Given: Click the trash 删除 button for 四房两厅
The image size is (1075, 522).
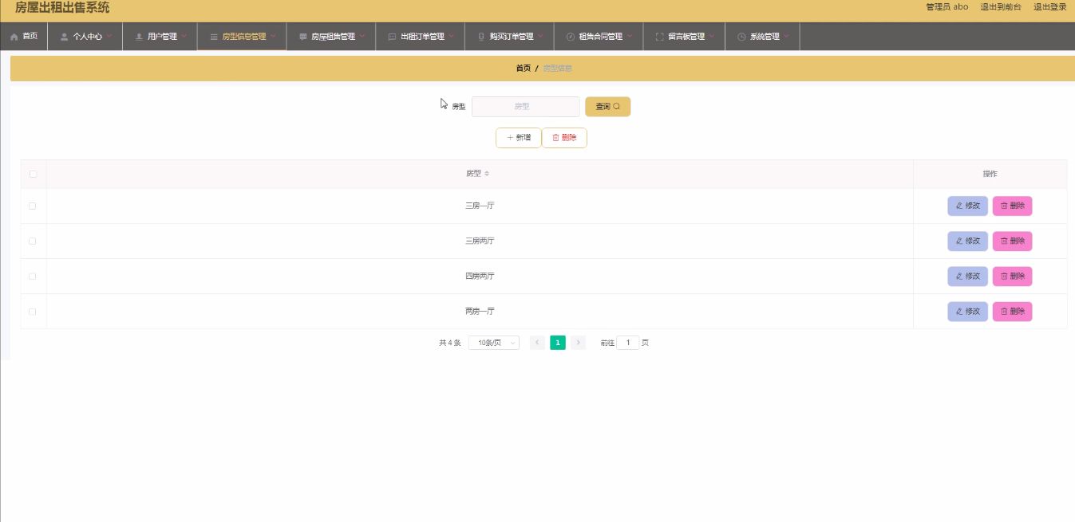Looking at the screenshot, I should pyautogui.click(x=1012, y=276).
